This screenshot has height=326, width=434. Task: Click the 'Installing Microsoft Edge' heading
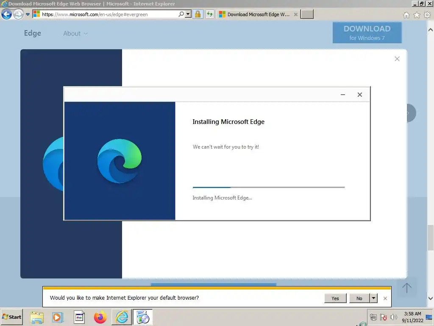pyautogui.click(x=228, y=122)
